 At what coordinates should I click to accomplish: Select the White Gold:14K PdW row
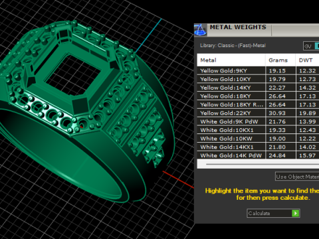258,155
